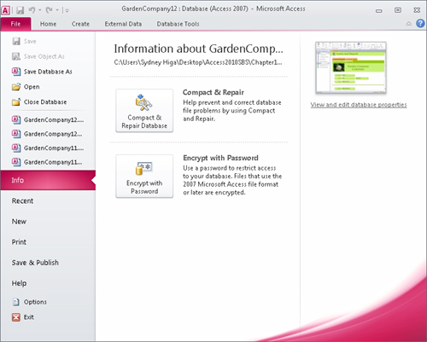Minimize the ribbon with the caret icon
This screenshot has height=342, width=427.
409,24
